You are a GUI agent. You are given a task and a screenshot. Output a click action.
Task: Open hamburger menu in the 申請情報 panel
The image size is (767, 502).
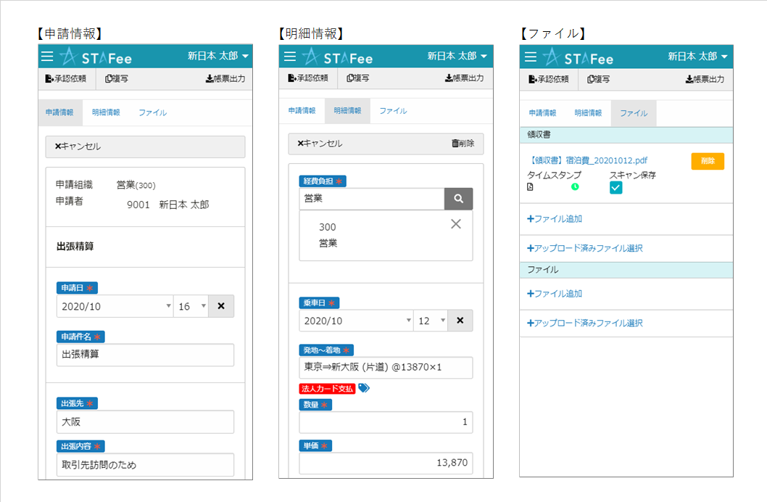coord(47,57)
